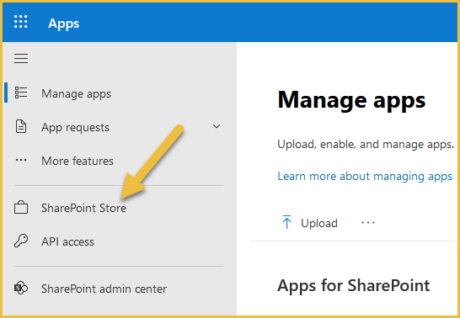Select Manage apps in the sidebar
This screenshot has height=318, width=460.
tap(114, 93)
